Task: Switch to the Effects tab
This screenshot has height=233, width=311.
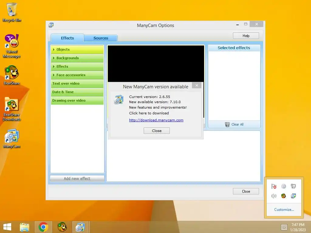Action: point(67,38)
